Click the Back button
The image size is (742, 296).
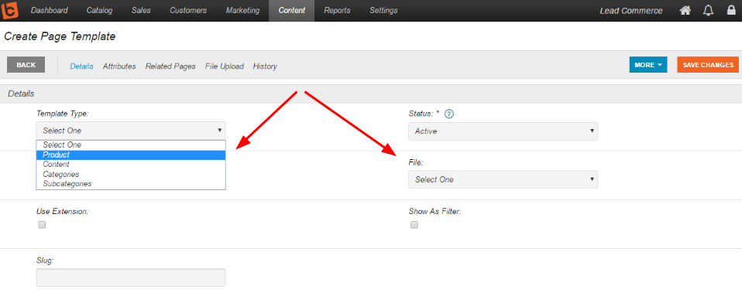click(26, 65)
